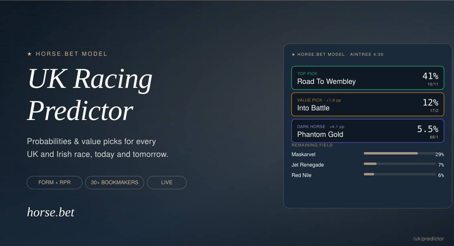Click the 12% probability value

[x=431, y=102]
